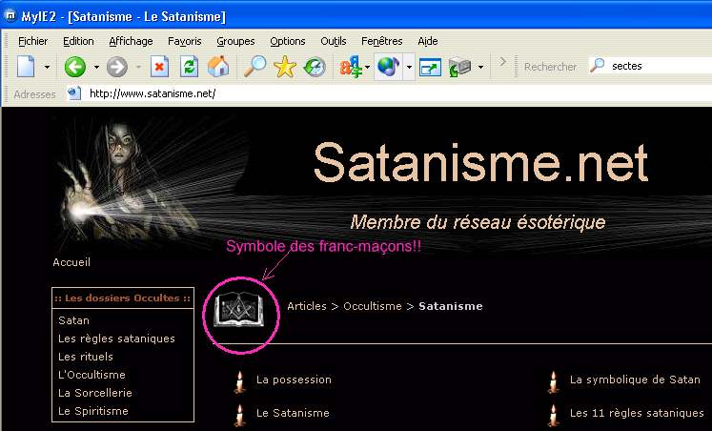Go back with the green Back arrow
Image resolution: width=712 pixels, height=431 pixels.
75,67
